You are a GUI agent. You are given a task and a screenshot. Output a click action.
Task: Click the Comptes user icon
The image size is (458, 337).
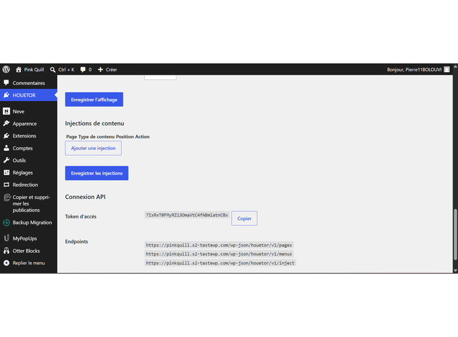pos(7,148)
